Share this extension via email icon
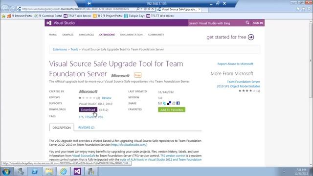Image resolution: width=313 pixels, height=176 pixels. 160,103
